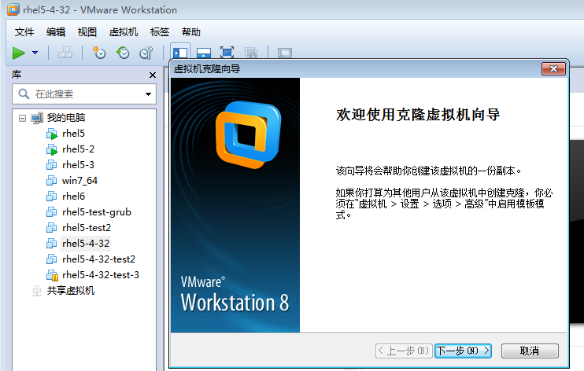This screenshot has width=584, height=371.
Task: Toggle the thumbnail bar view icon
Action: pyautogui.click(x=204, y=53)
